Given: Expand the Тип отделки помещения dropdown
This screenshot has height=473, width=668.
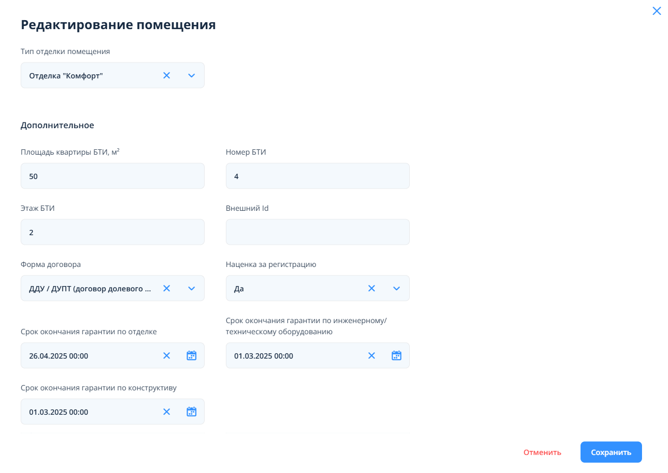Looking at the screenshot, I should [192, 76].
